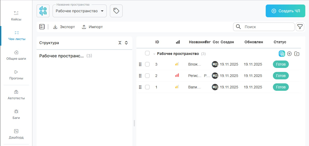
Task: Toggle the list view icon left of Экспорт
Action: [42, 27]
